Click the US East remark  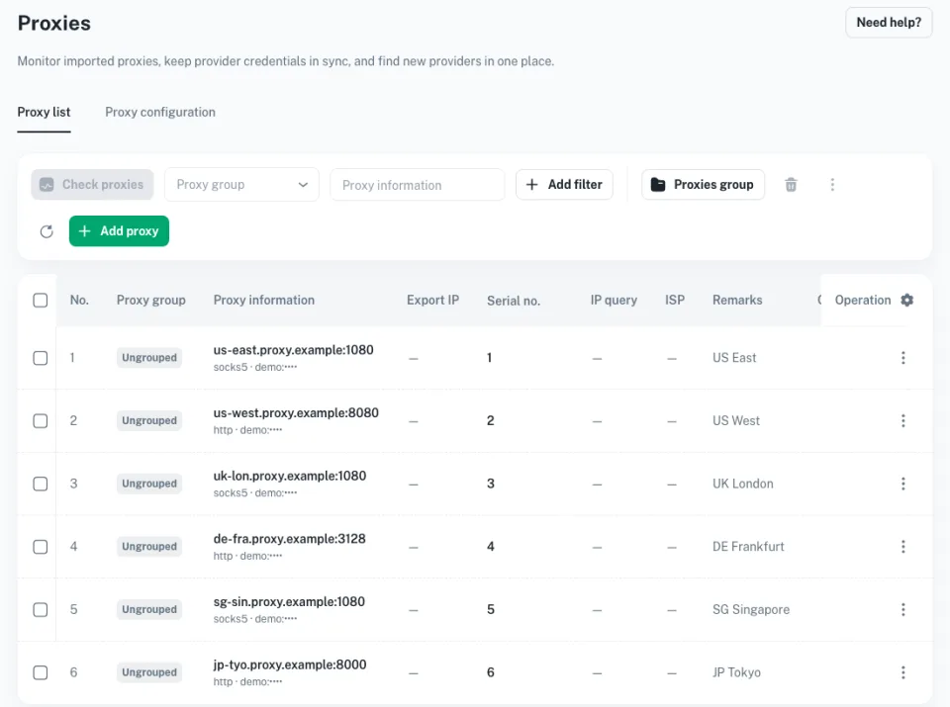point(734,358)
